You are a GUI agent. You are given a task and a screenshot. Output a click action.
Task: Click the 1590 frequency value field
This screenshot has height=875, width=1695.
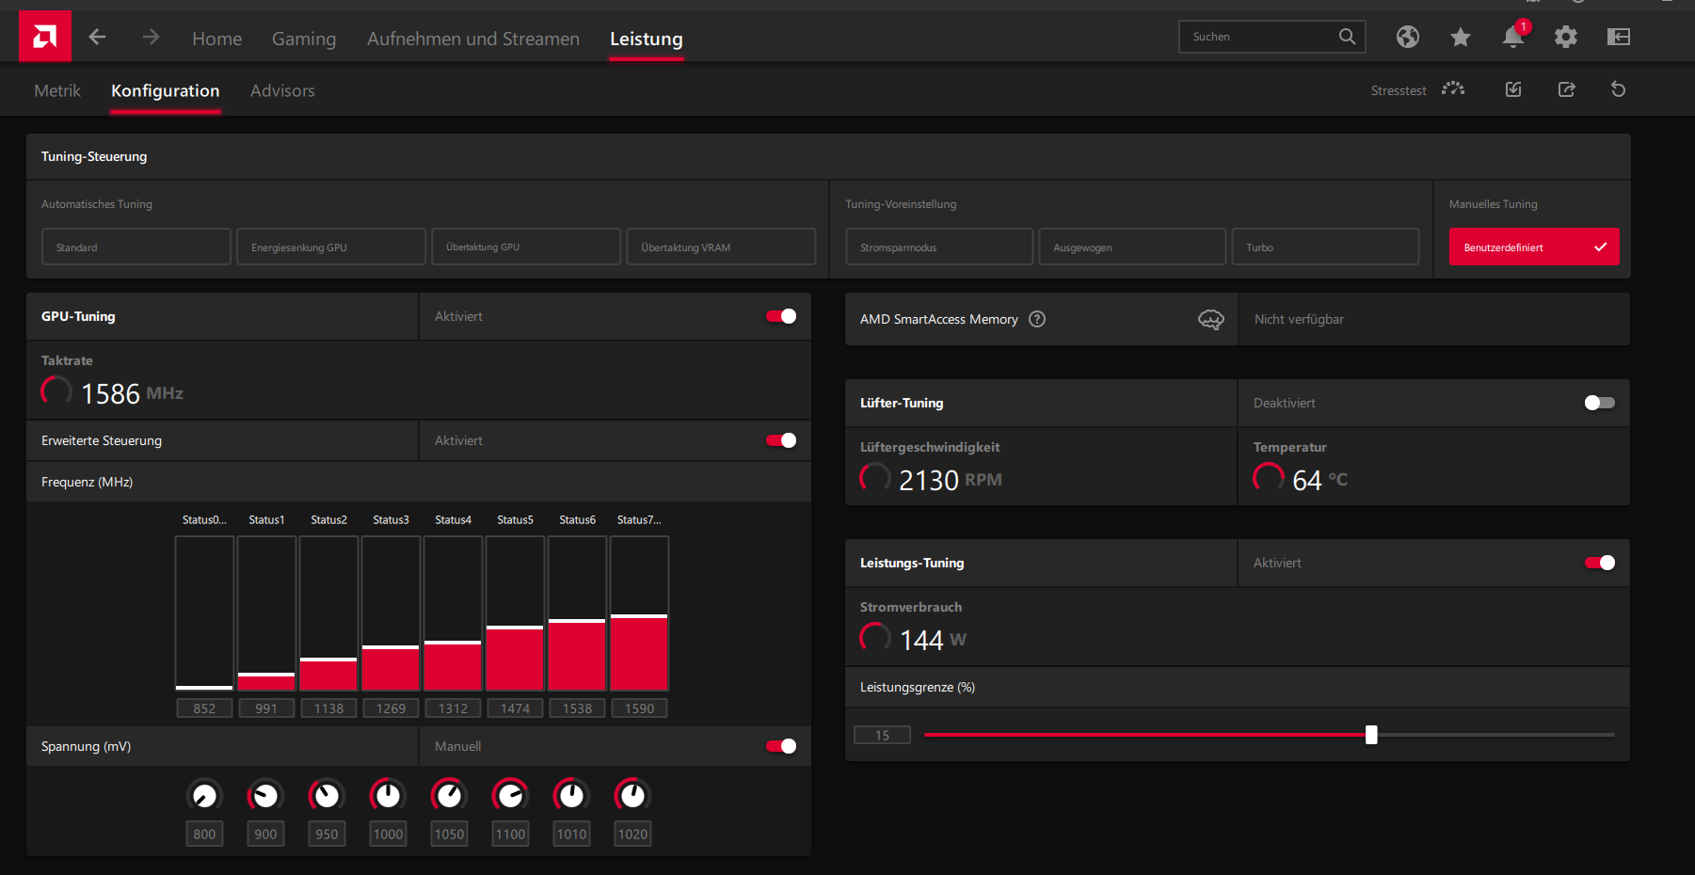[639, 708]
